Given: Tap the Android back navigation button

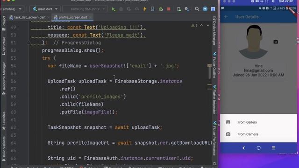Looking at the screenshot, I should pos(244,148).
